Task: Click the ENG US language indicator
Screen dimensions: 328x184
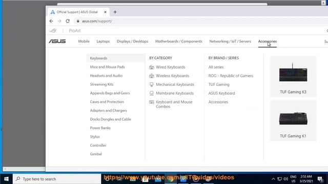Action: [293, 179]
